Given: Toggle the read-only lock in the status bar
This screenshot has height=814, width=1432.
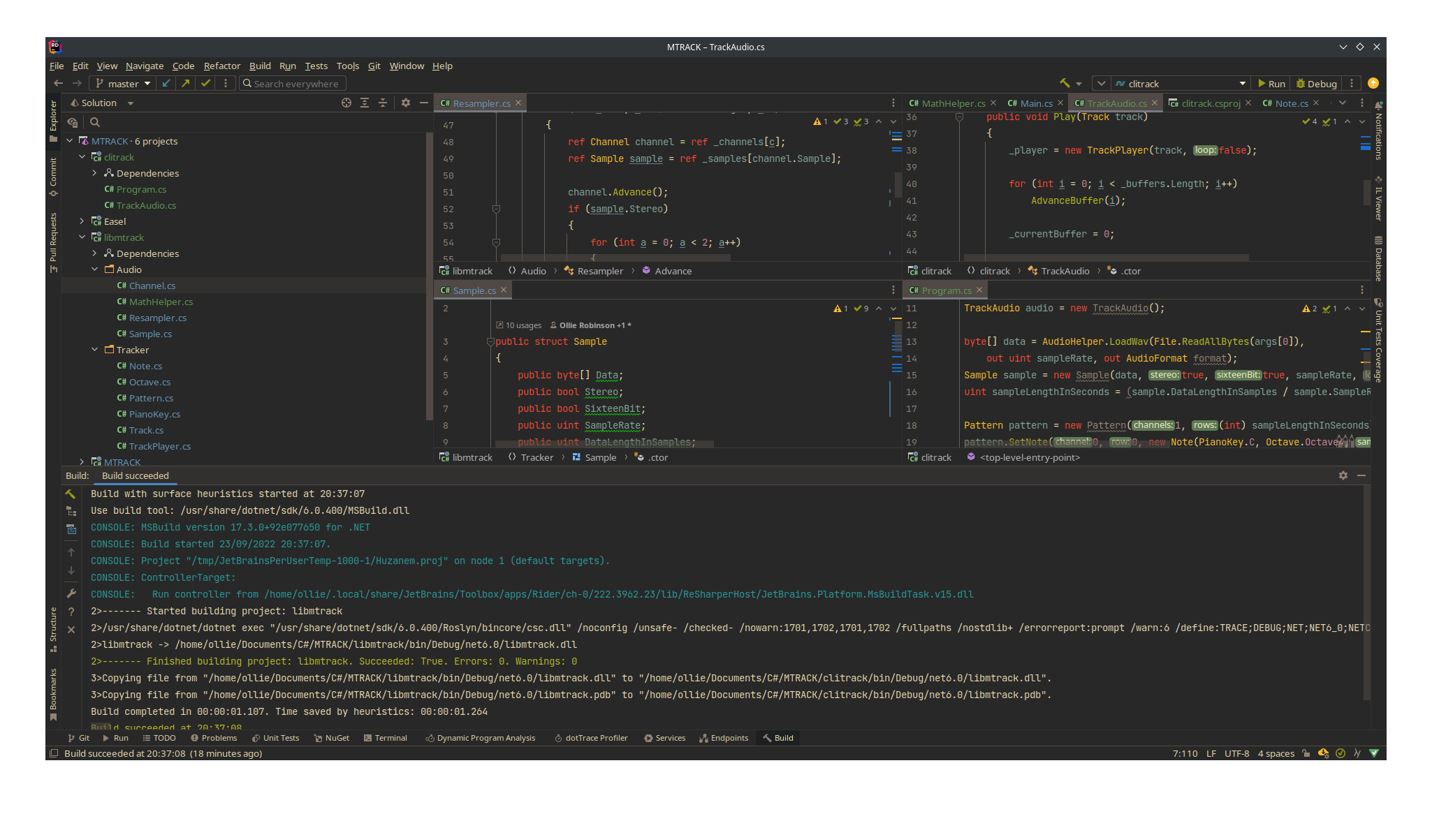Looking at the screenshot, I should click(1306, 753).
